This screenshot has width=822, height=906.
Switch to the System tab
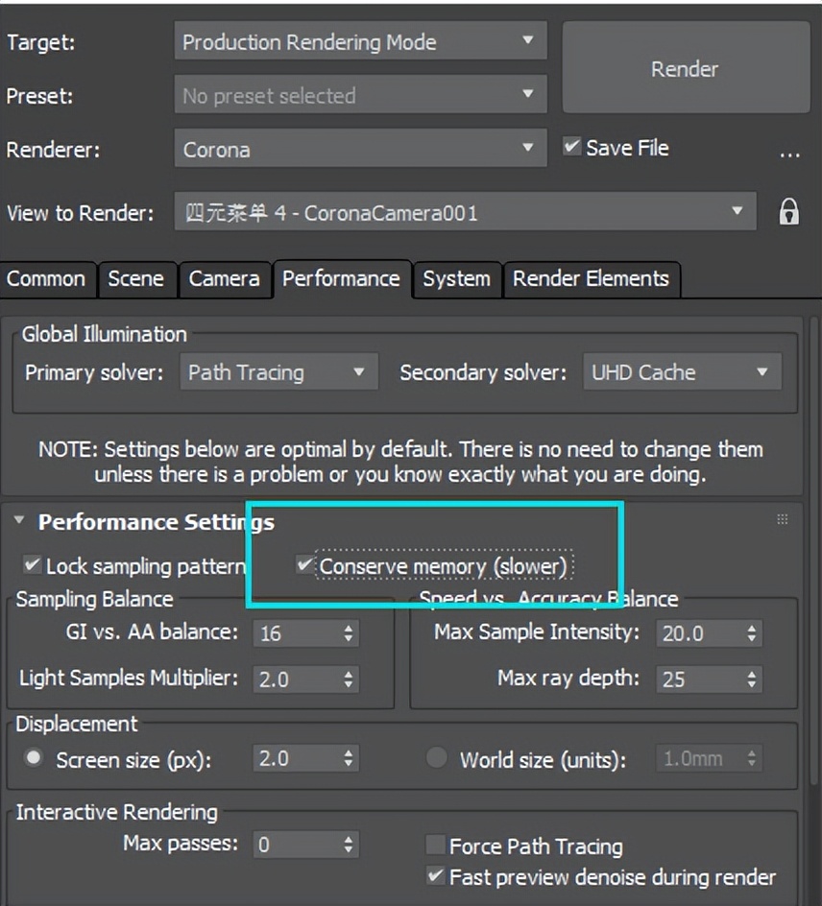(457, 279)
